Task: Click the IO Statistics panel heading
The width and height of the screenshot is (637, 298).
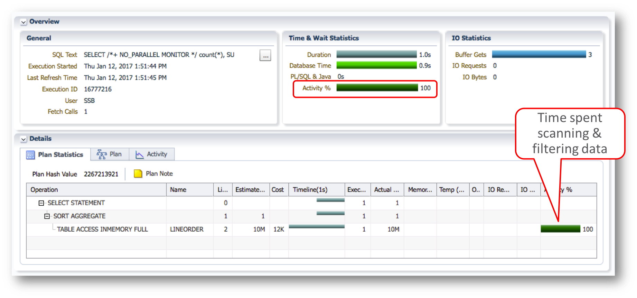Action: tap(471, 38)
